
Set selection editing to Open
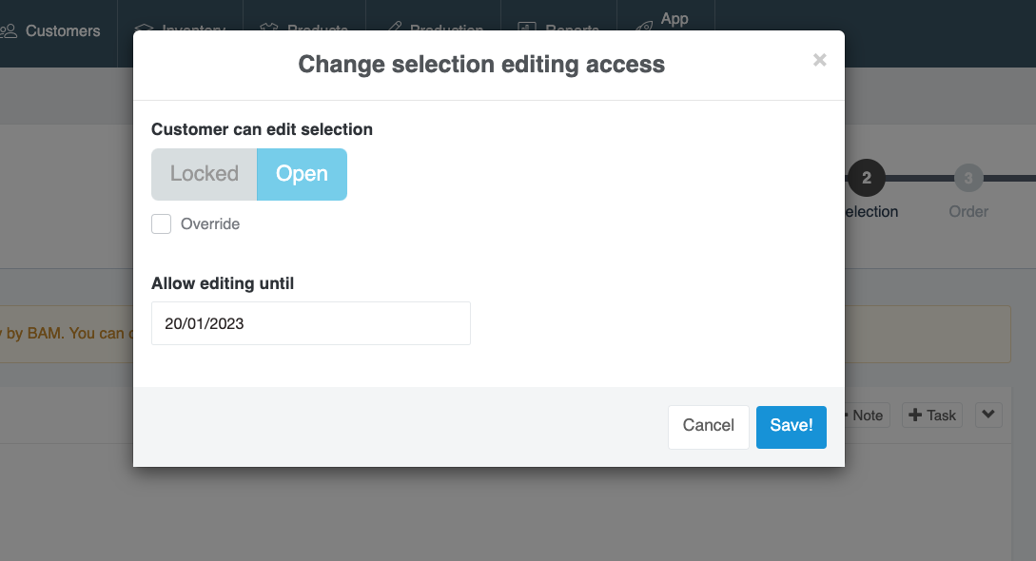coord(302,174)
